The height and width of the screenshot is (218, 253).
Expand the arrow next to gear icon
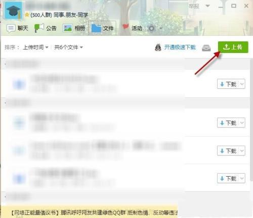pos(161,28)
